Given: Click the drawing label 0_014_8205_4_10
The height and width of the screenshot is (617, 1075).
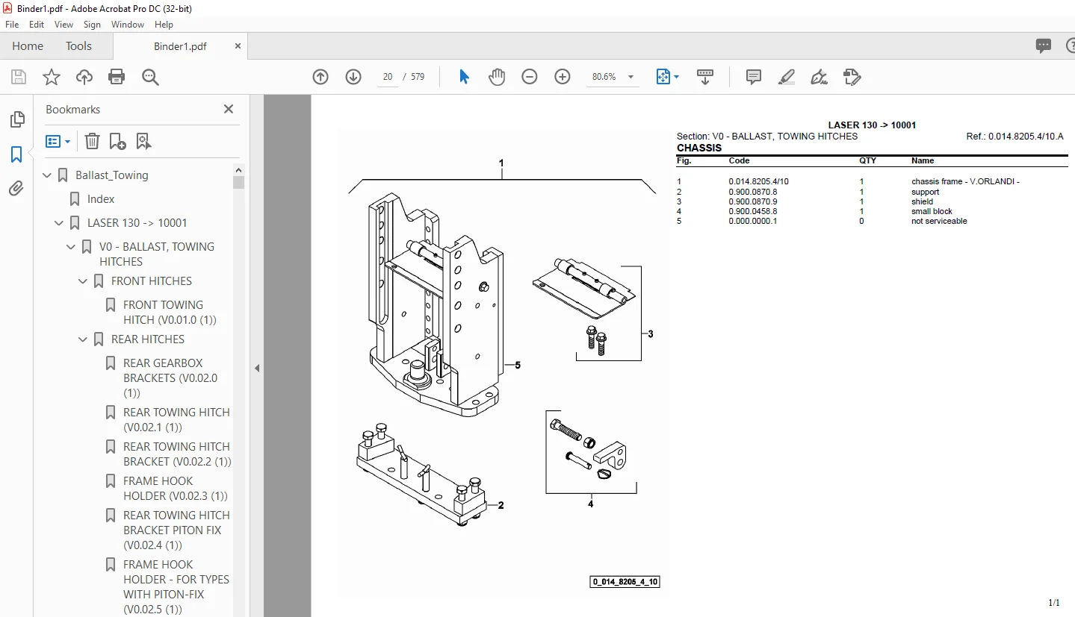Looking at the screenshot, I should pyautogui.click(x=626, y=582).
